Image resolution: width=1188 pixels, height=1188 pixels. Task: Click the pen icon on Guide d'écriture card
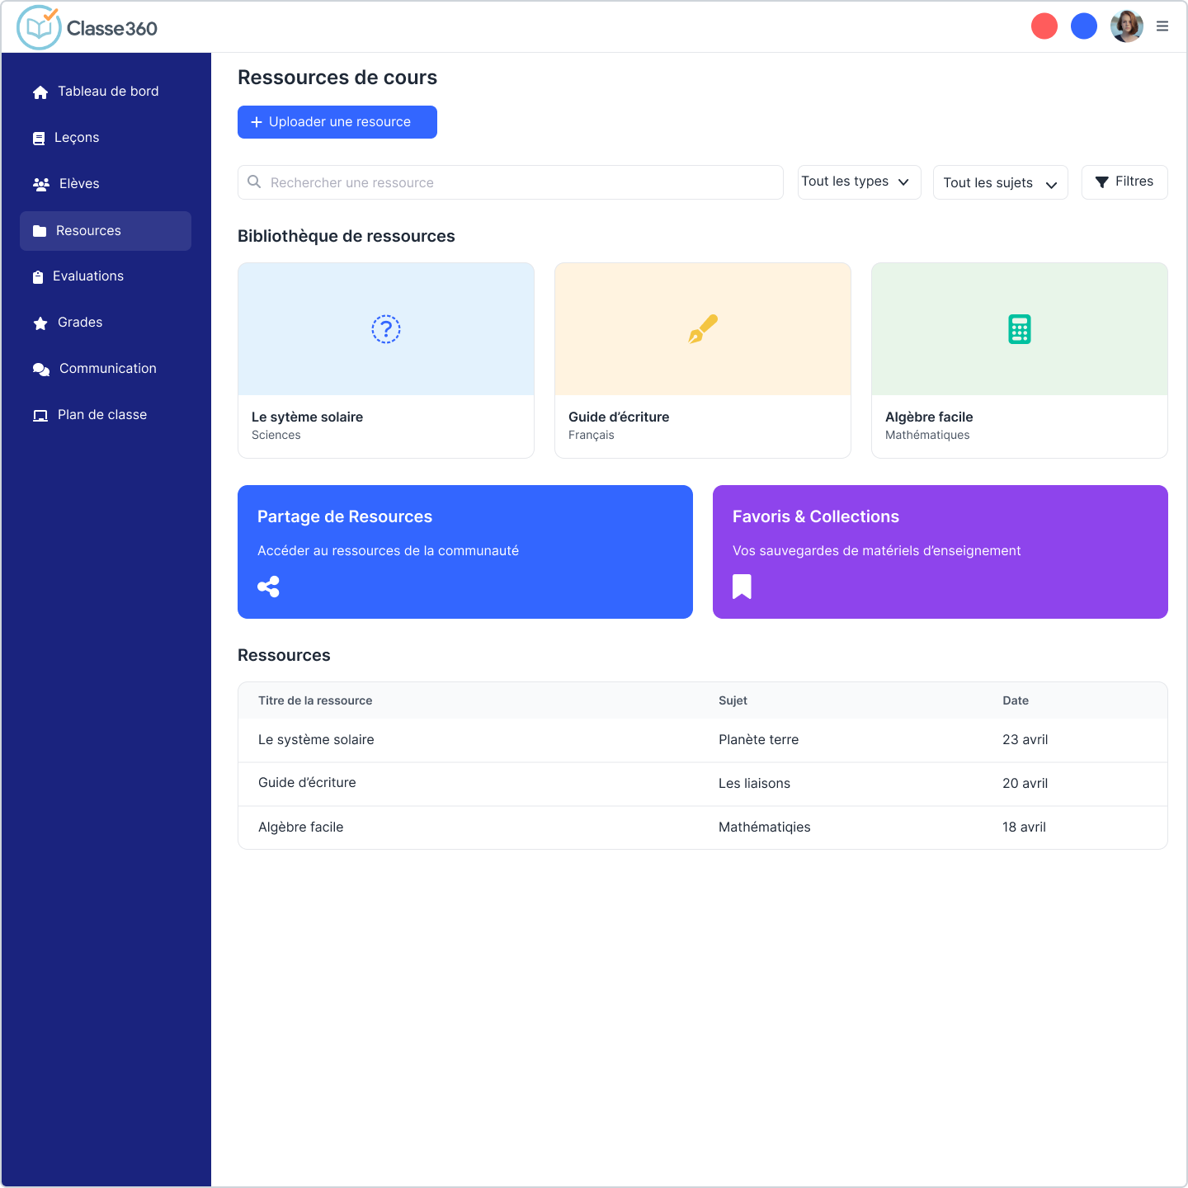(x=703, y=329)
